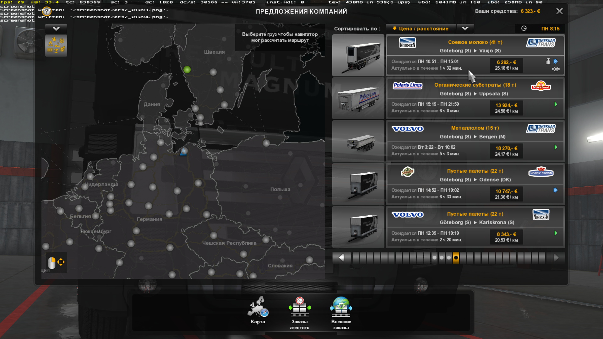Select the highlighted yellow page marker
This screenshot has width=603, height=339.
[456, 258]
